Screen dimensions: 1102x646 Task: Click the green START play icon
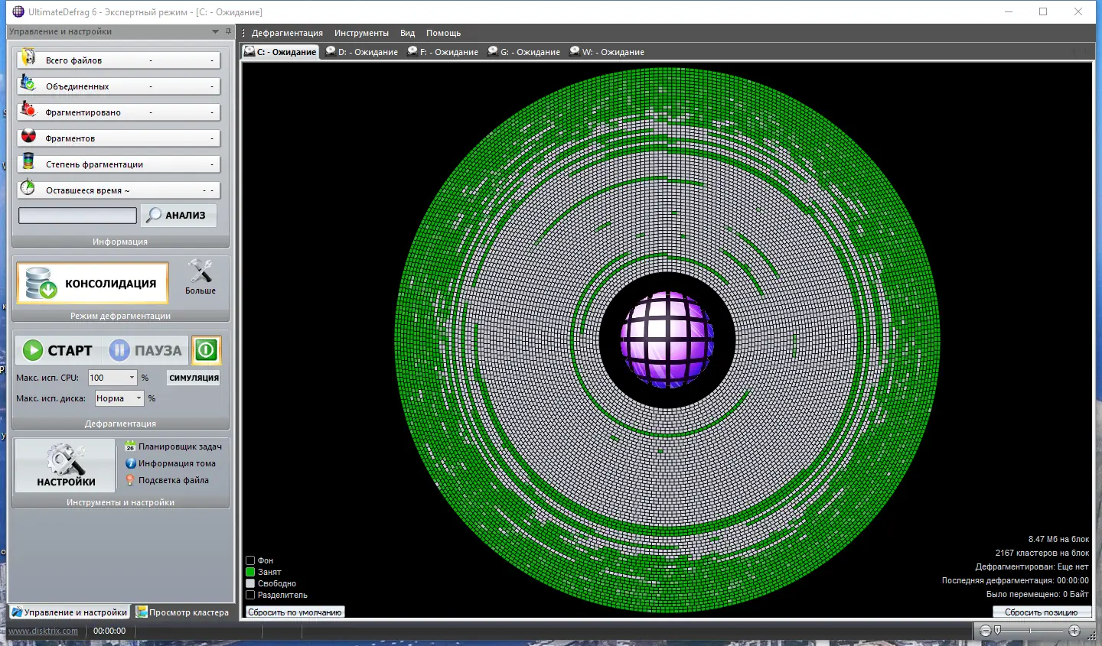coord(33,350)
